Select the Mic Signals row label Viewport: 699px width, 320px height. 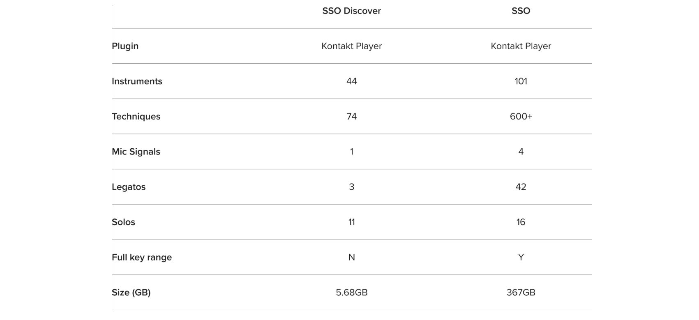[x=136, y=152]
